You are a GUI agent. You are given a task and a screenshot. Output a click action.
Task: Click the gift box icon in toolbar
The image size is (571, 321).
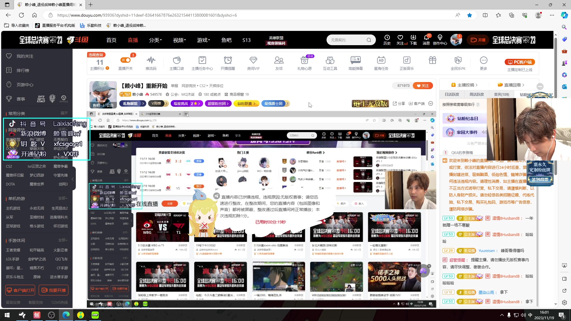pyautogui.click(x=432, y=60)
